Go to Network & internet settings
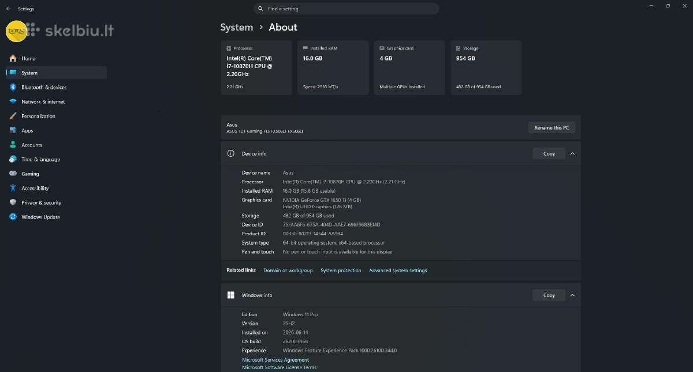This screenshot has width=693, height=372. [x=56, y=102]
